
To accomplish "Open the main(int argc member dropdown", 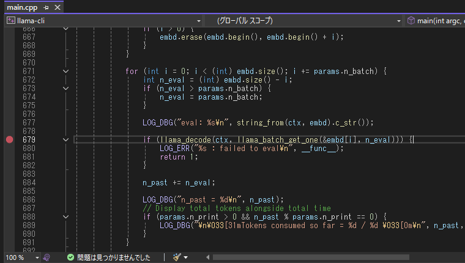I will pyautogui.click(x=436, y=21).
